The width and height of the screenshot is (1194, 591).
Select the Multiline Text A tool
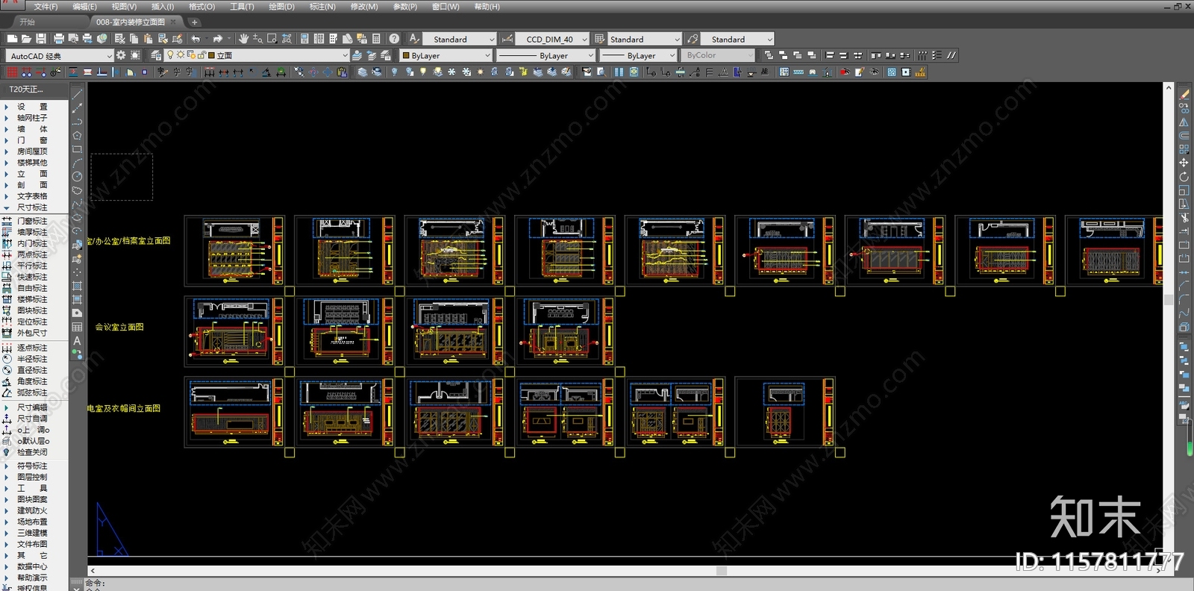pyautogui.click(x=77, y=340)
